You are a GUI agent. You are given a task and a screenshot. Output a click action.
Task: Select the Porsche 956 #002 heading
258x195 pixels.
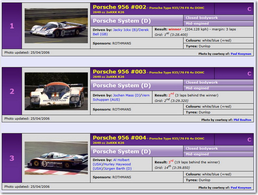(x=119, y=7)
